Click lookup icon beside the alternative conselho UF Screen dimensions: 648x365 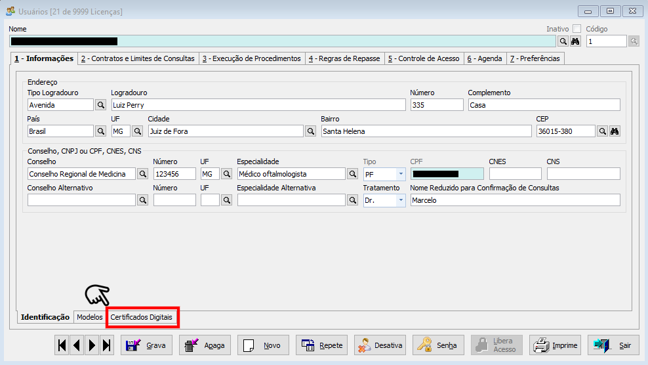pyautogui.click(x=226, y=200)
